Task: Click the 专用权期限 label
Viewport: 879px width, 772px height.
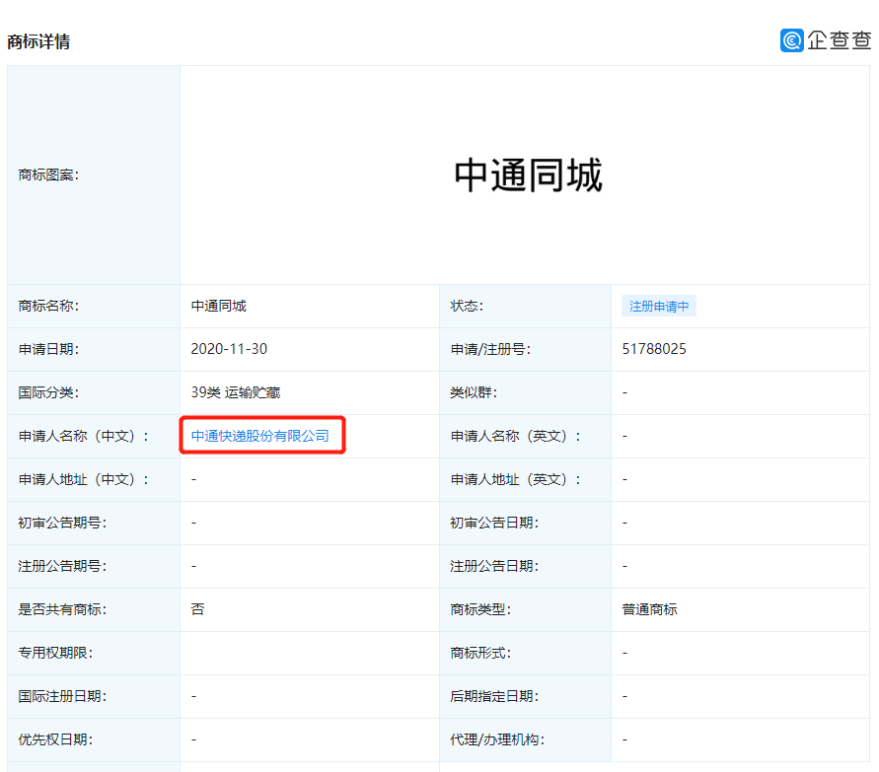Action: pos(55,654)
